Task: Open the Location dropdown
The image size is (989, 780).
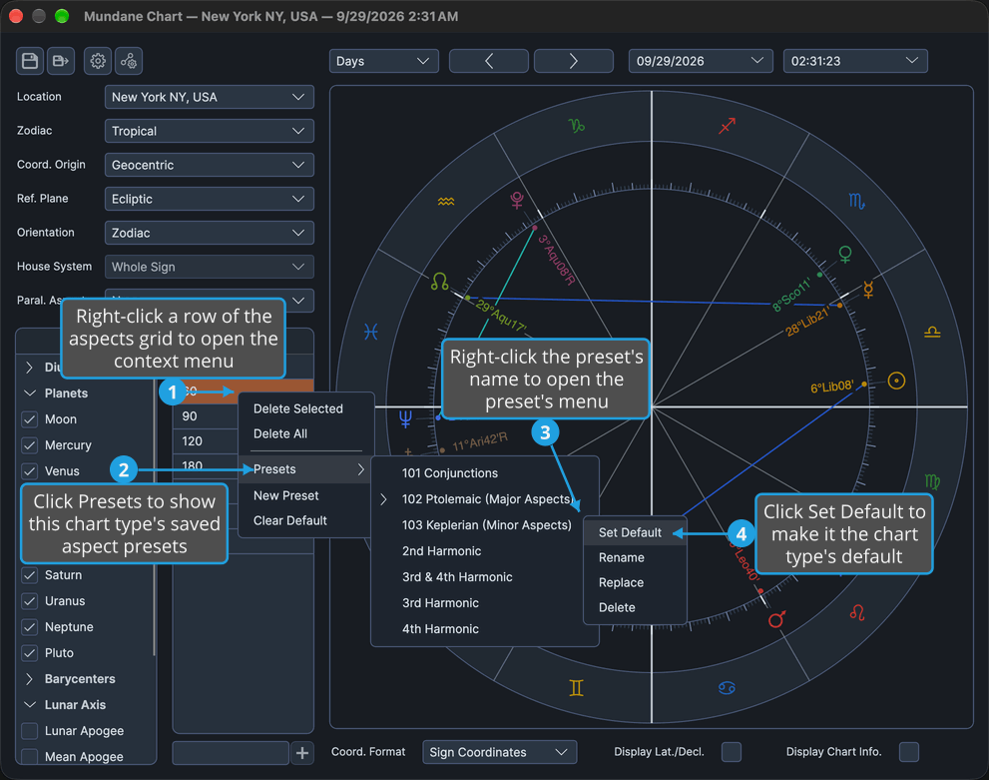Action: (209, 97)
